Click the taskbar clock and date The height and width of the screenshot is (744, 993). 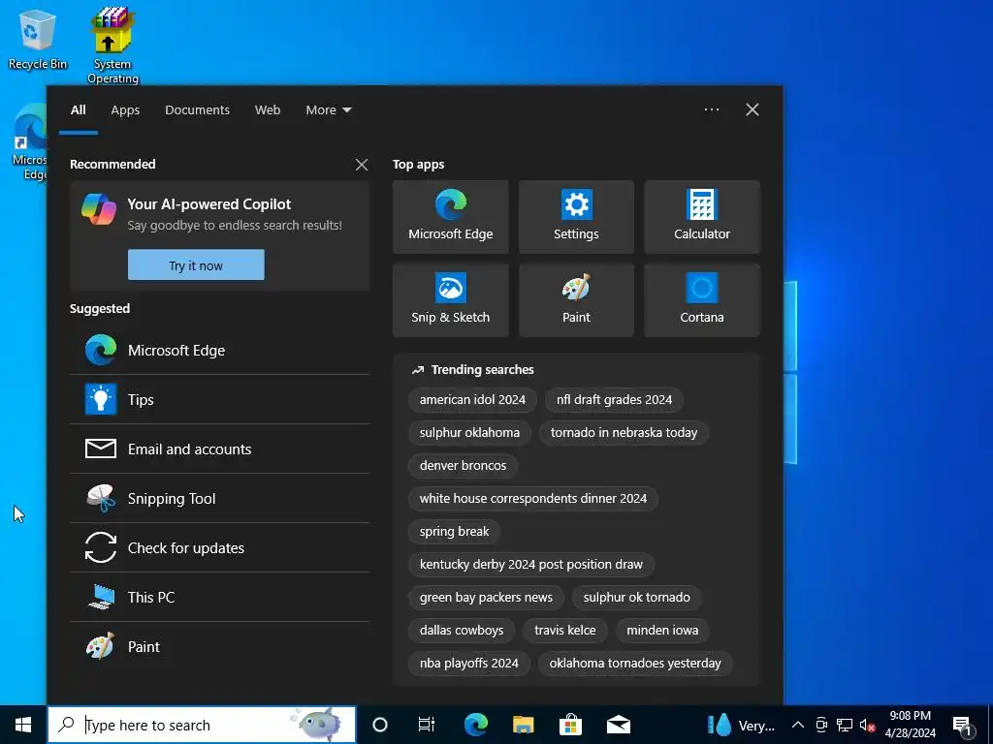point(910,725)
